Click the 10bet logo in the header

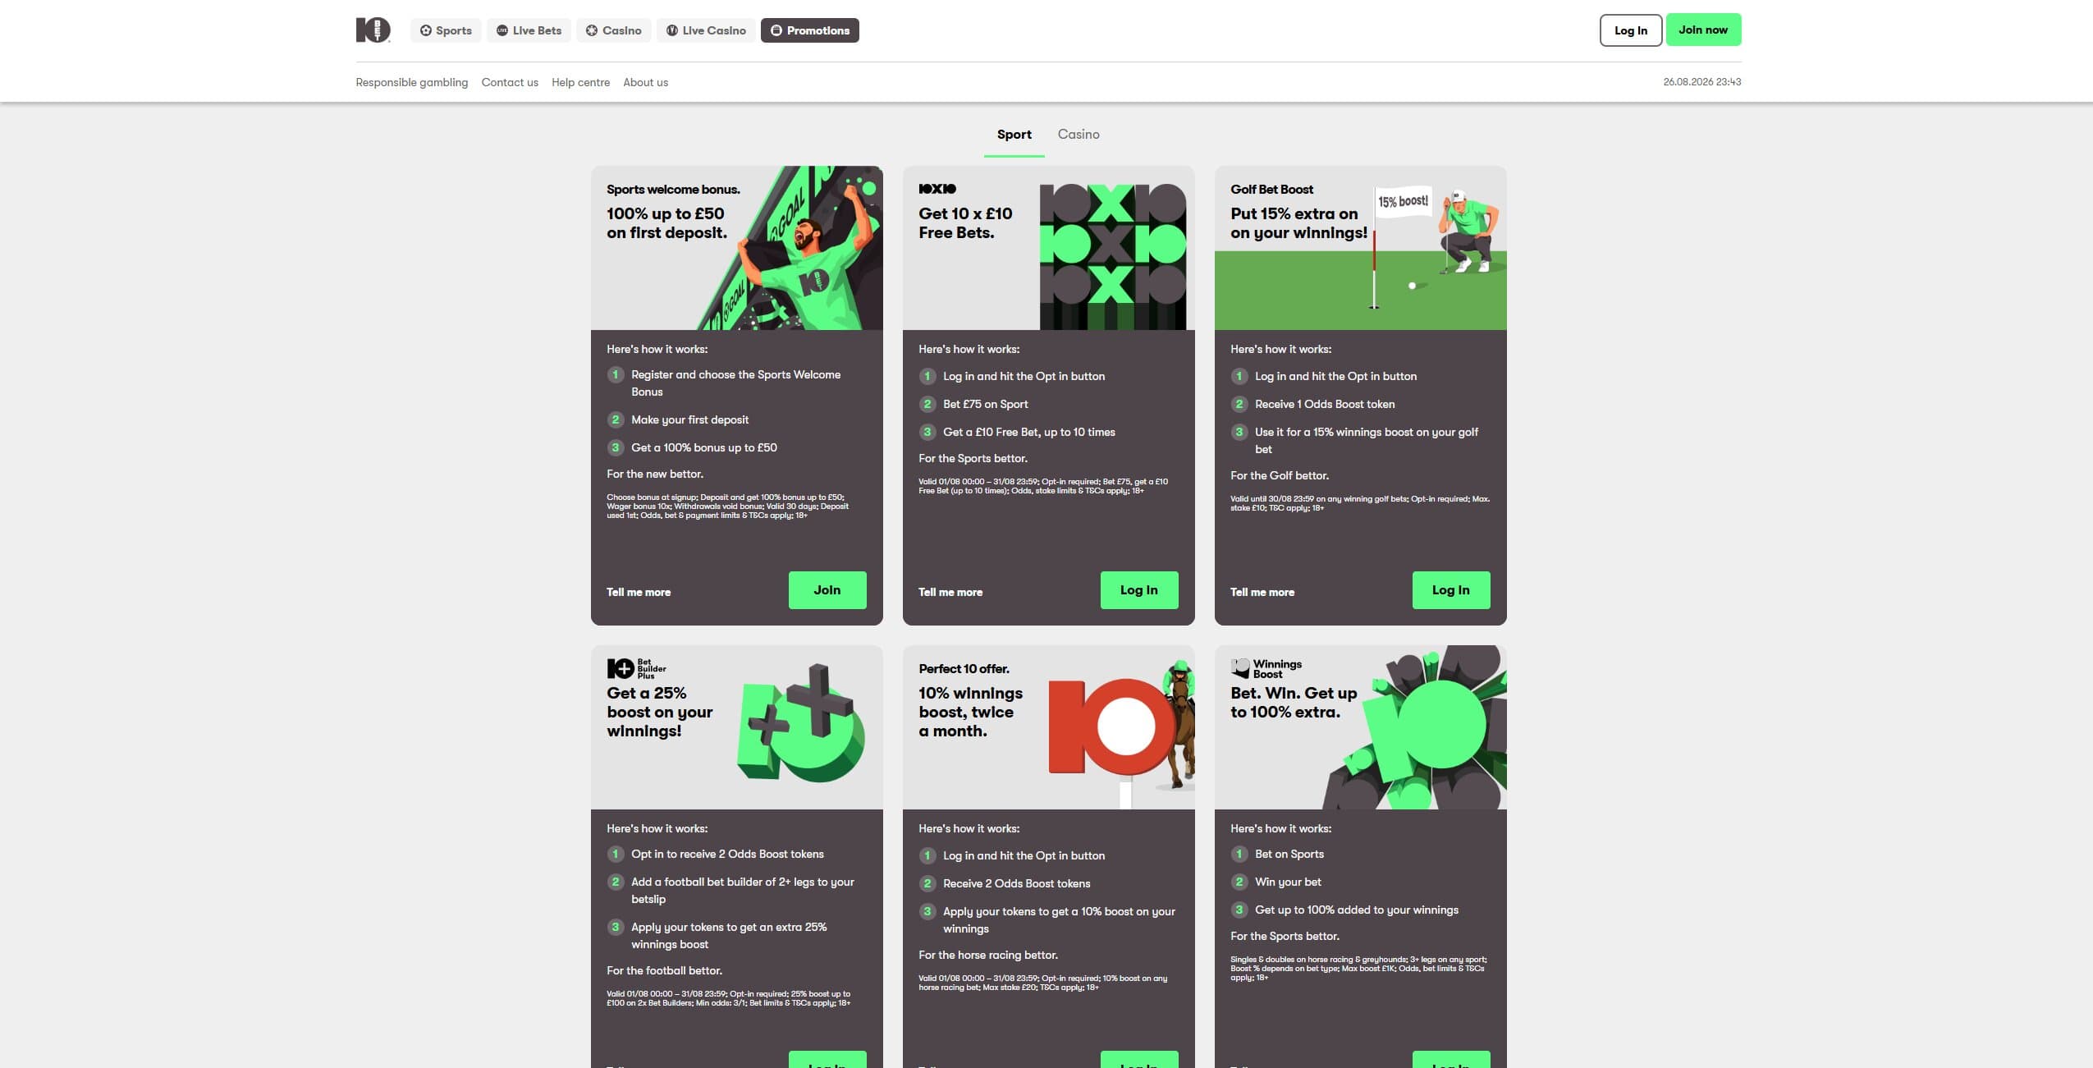coord(373,30)
